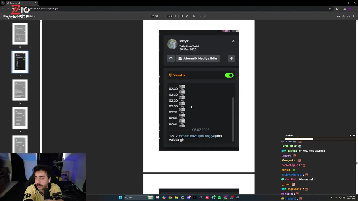Screen dimensions: 358x201
Task: Open Google Chrome from the taskbar
Action: coord(170,198)
